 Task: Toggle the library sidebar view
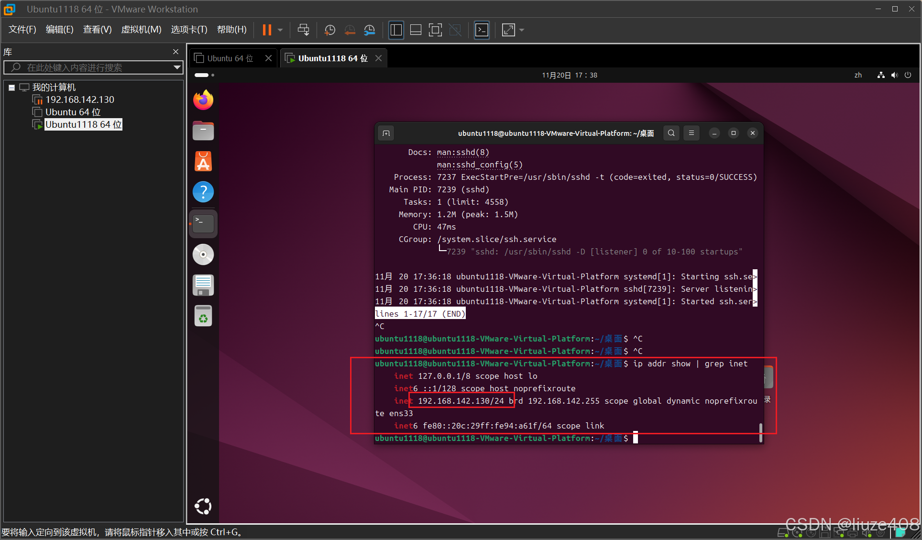click(396, 30)
